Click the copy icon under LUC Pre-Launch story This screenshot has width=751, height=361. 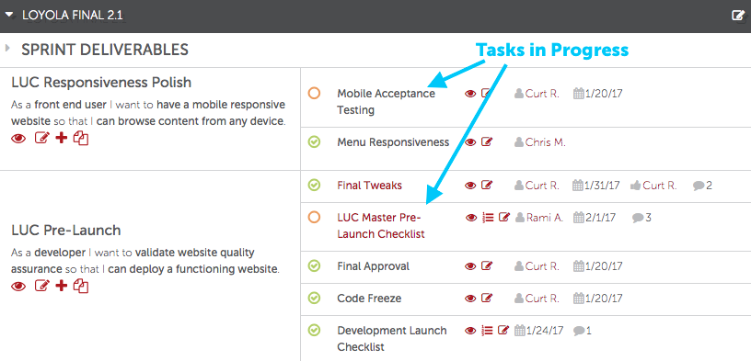[81, 286]
